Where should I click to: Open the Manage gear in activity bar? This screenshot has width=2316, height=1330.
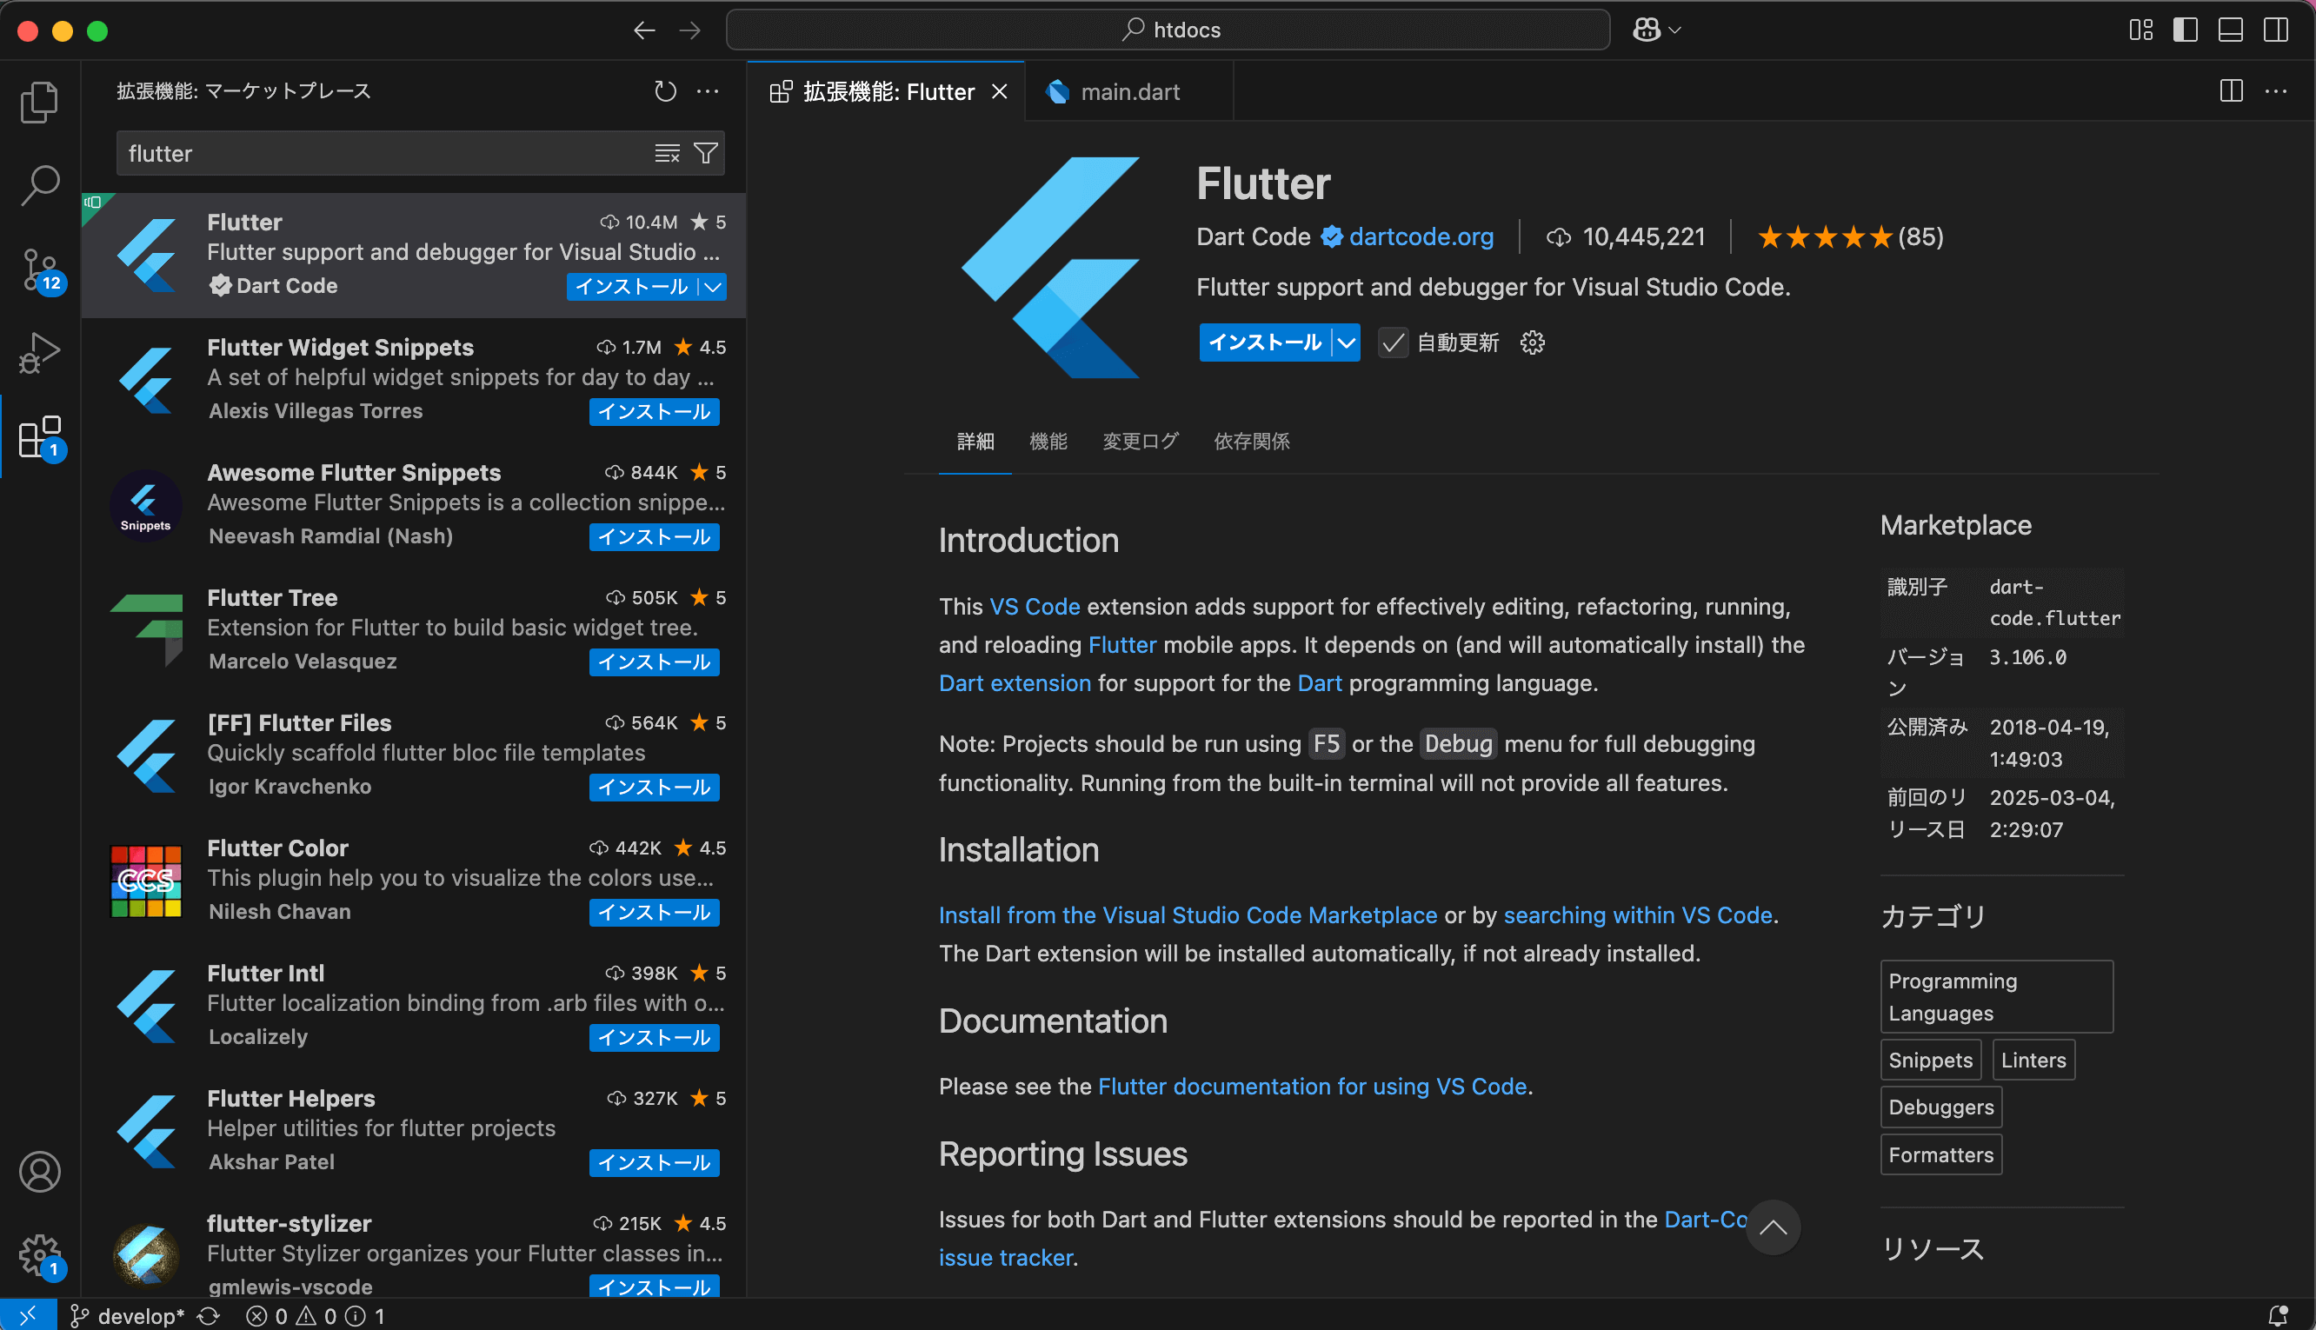(39, 1255)
